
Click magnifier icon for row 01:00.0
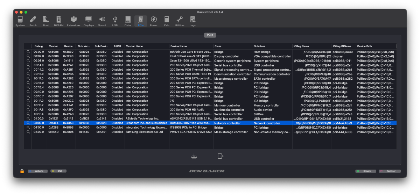point(28,118)
